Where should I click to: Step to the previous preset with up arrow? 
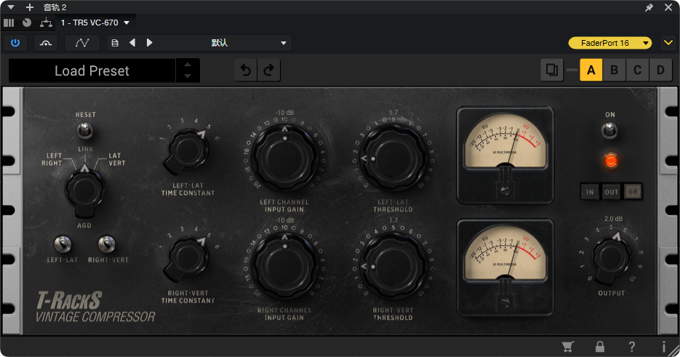(x=188, y=65)
